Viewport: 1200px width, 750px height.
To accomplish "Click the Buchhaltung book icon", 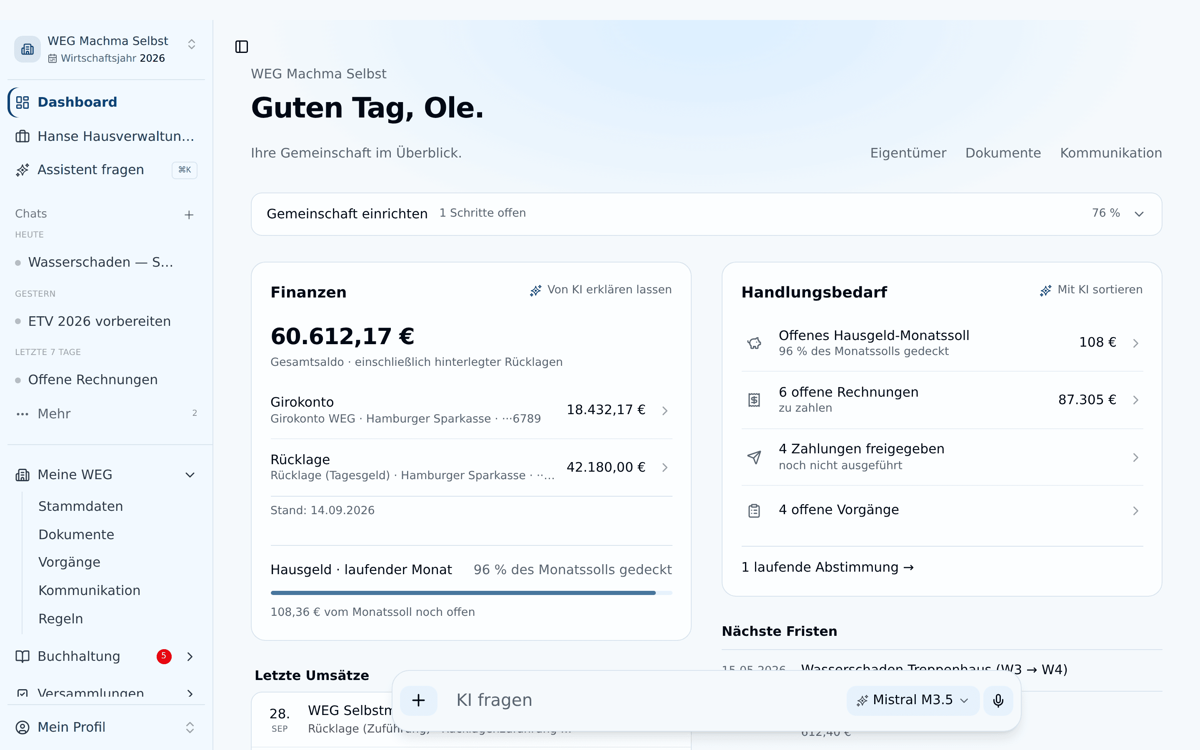I will 22,656.
